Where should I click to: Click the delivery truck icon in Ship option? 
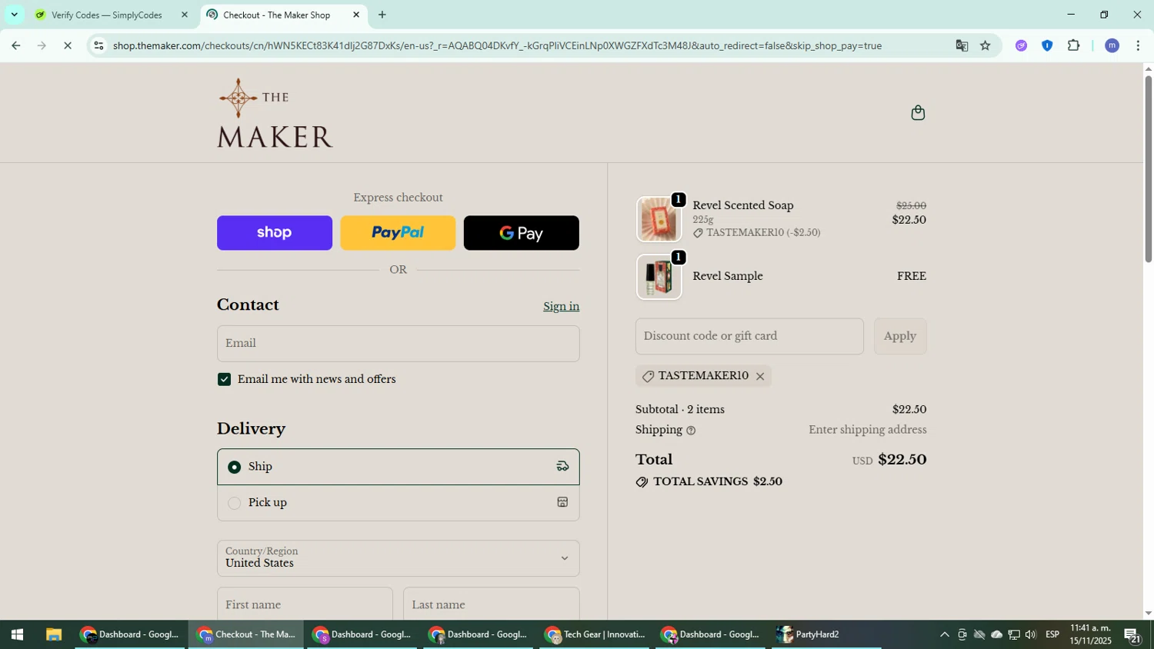click(x=562, y=466)
